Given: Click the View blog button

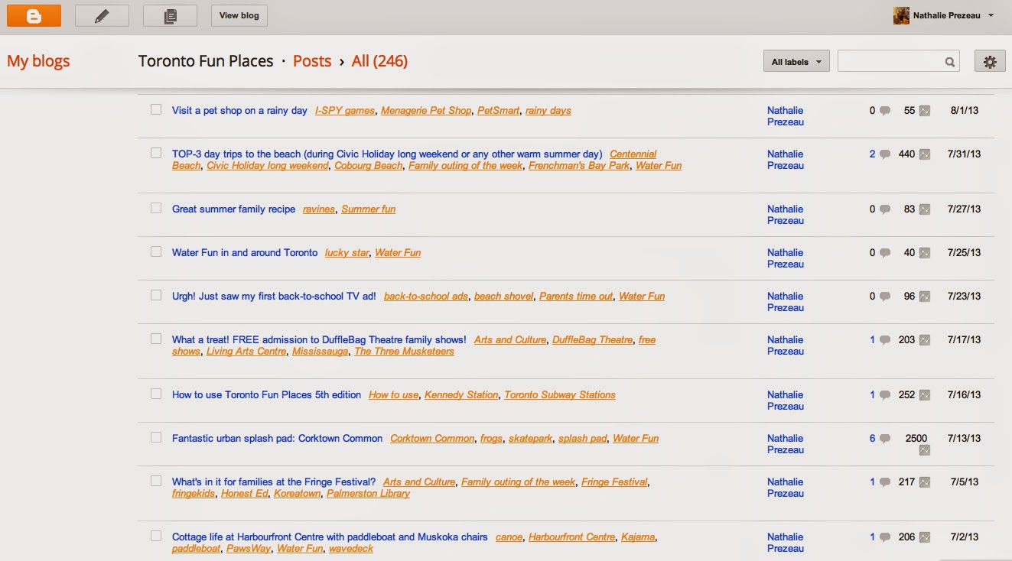Looking at the screenshot, I should pos(239,15).
